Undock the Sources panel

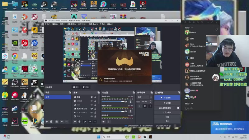click(x=98, y=92)
